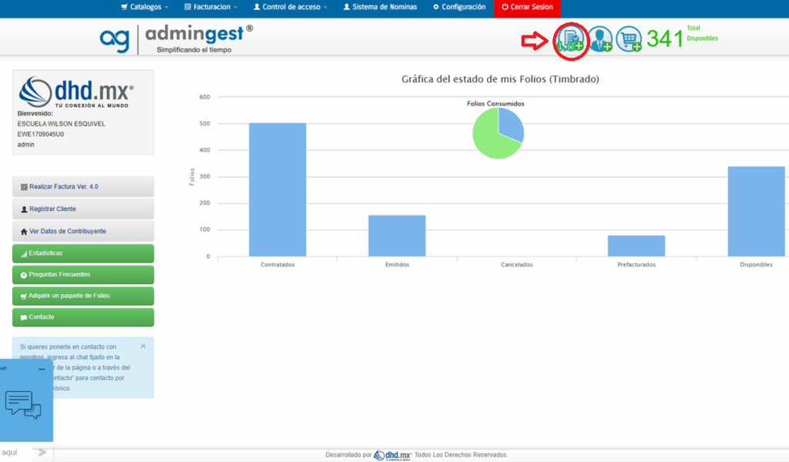Open Configuración from the top menu

click(x=459, y=7)
